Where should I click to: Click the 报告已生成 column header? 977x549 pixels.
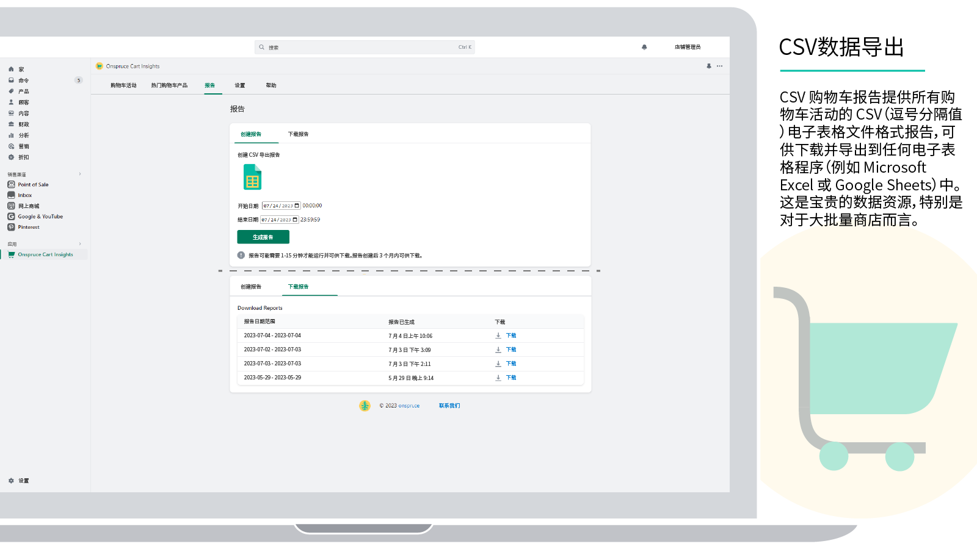pyautogui.click(x=401, y=322)
